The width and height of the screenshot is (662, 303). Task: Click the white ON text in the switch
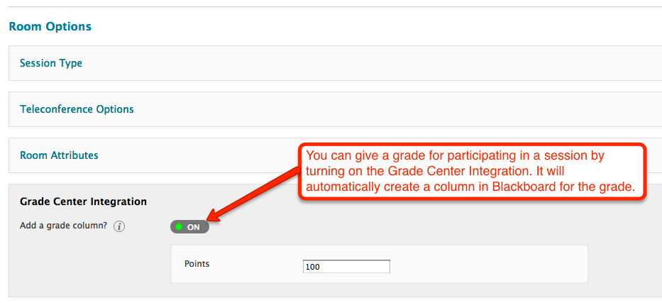pos(194,227)
